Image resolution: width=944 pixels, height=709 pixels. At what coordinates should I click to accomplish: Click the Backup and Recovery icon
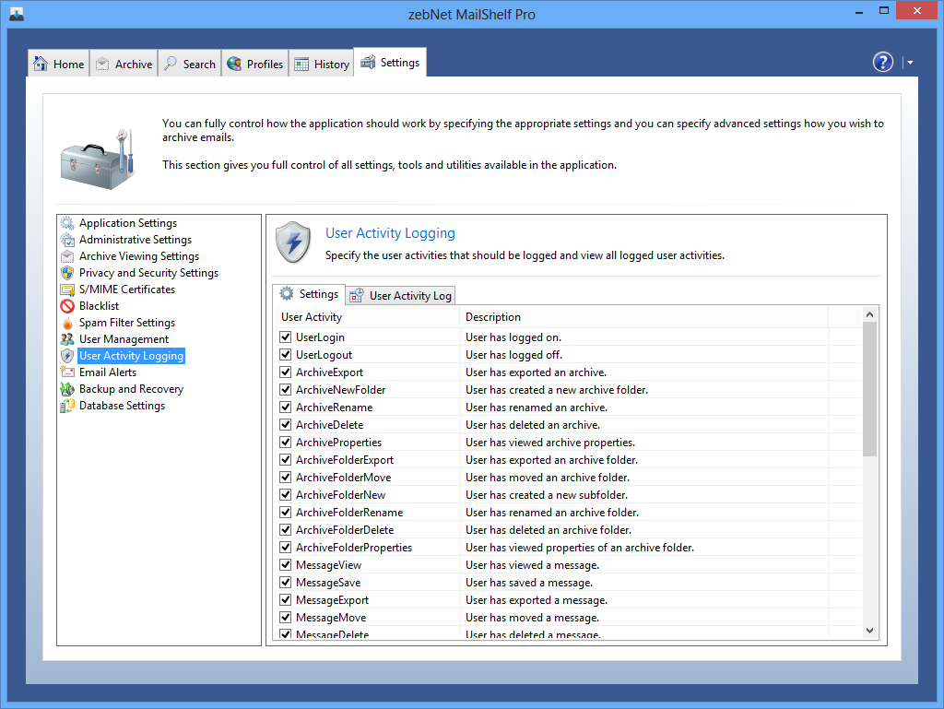coord(67,389)
